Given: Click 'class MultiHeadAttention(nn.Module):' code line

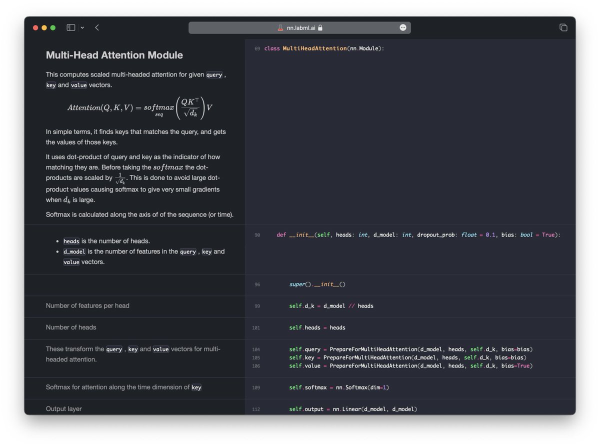Looking at the screenshot, I should tap(323, 48).
